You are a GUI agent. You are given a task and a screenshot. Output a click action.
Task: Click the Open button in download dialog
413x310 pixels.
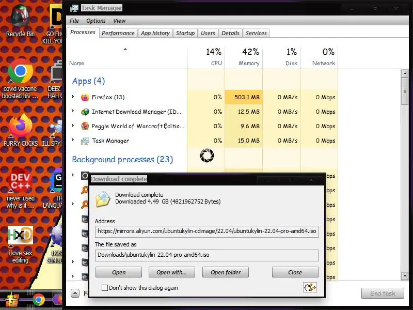pyautogui.click(x=119, y=272)
